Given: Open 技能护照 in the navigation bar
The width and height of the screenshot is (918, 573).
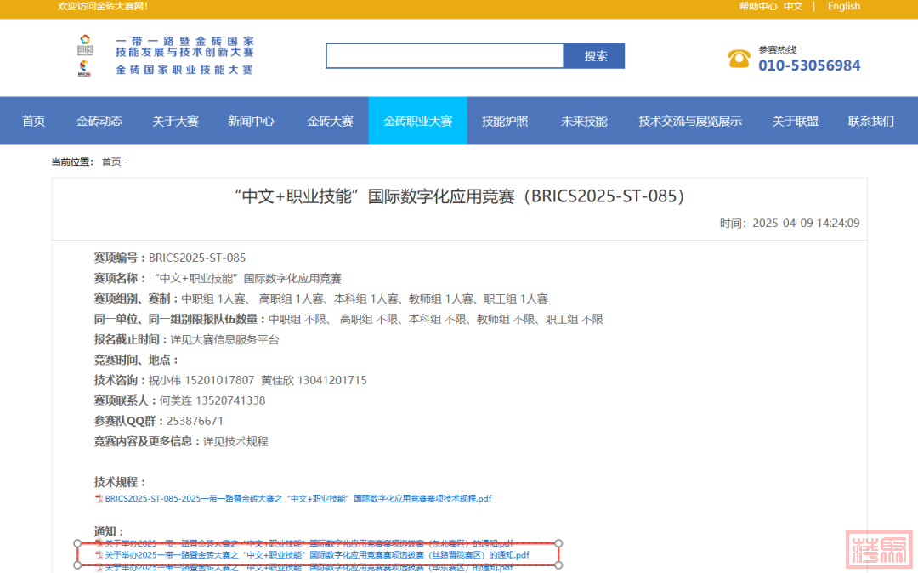Looking at the screenshot, I should [x=505, y=121].
